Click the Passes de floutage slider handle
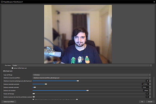Viewport: 156px width, 104px height. click(x=34, y=94)
